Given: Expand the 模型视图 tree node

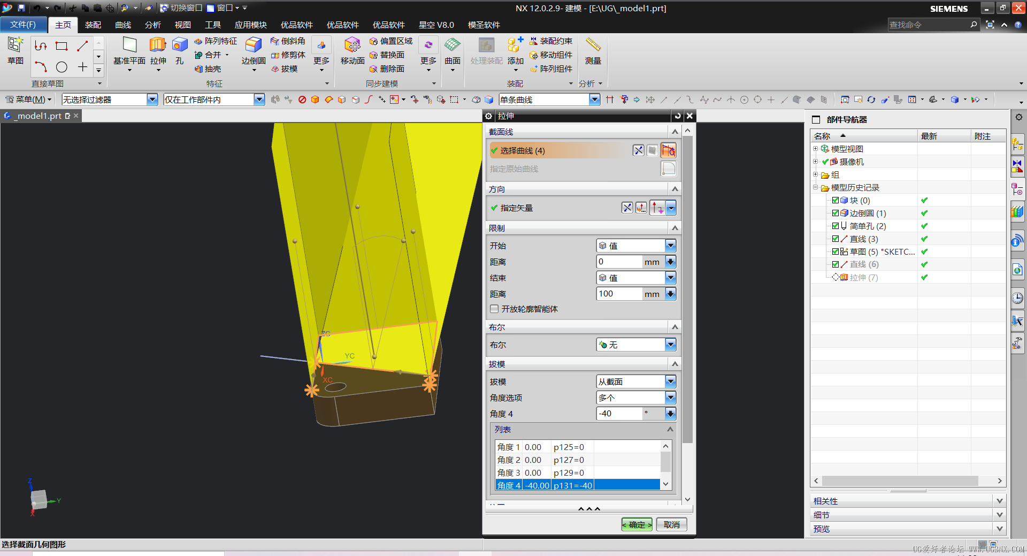Looking at the screenshot, I should pyautogui.click(x=815, y=149).
